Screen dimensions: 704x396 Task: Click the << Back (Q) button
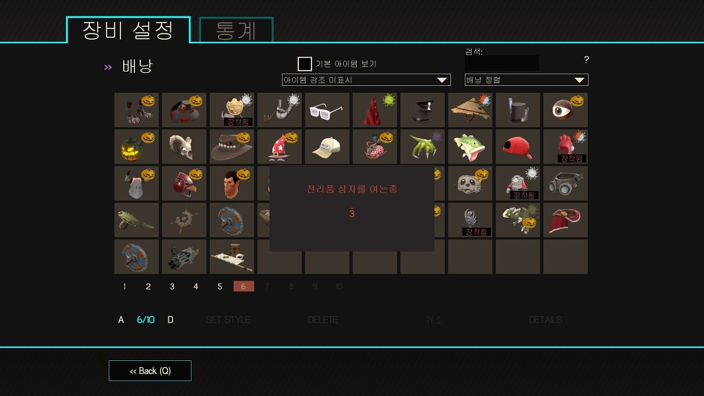150,371
